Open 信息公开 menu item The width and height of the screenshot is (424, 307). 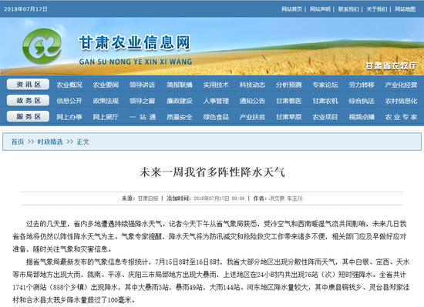[x=69, y=101]
